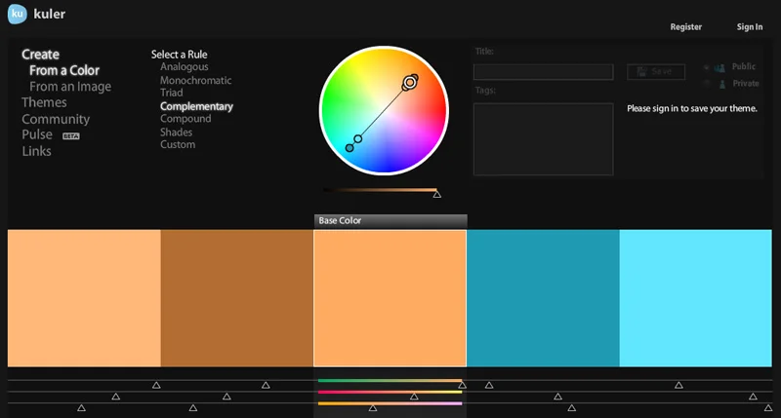Click the 'Tags:' label

(x=485, y=91)
